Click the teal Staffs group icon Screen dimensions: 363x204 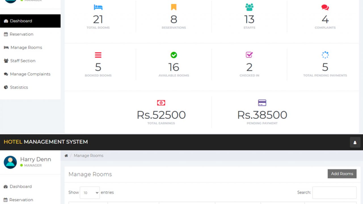click(249, 7)
